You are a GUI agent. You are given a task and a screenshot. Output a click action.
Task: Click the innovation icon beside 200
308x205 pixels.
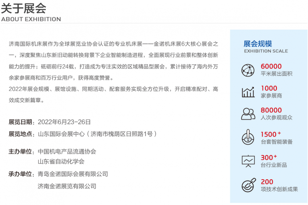pos(248,185)
